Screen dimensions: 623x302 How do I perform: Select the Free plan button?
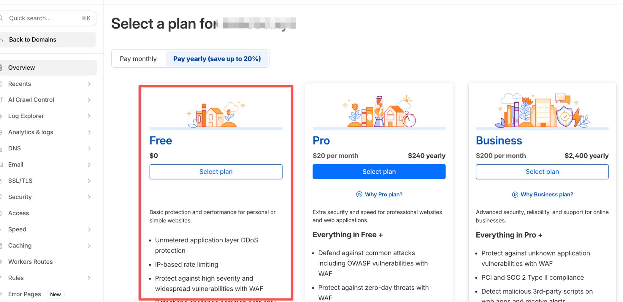pyautogui.click(x=216, y=172)
